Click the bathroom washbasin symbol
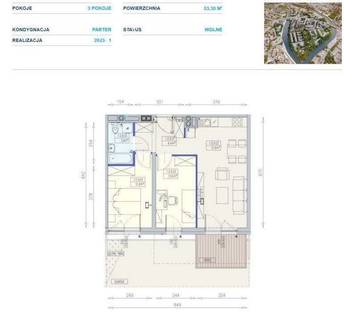This screenshot has height=329, width=344. pos(112,148)
